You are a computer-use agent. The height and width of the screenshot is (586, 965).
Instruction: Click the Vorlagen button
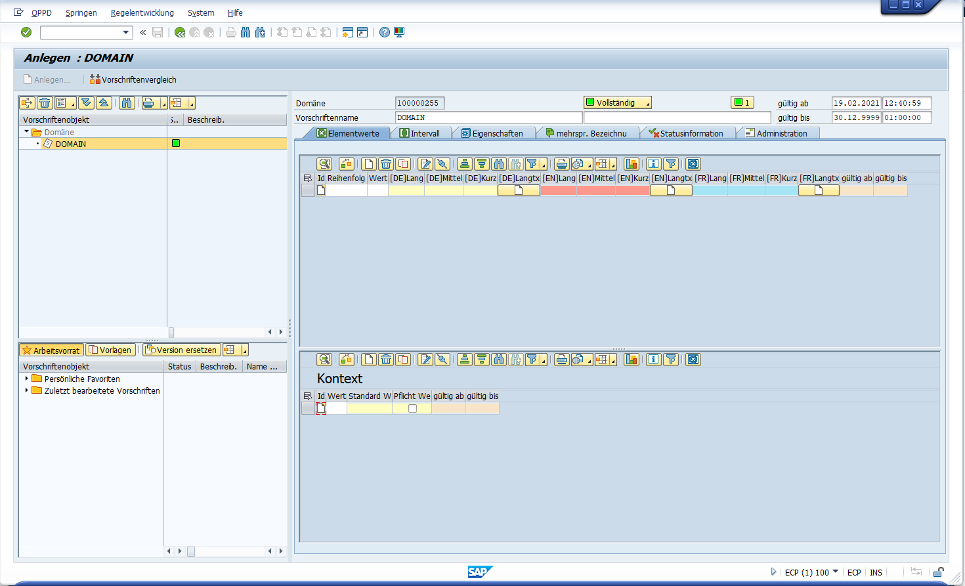click(x=110, y=350)
